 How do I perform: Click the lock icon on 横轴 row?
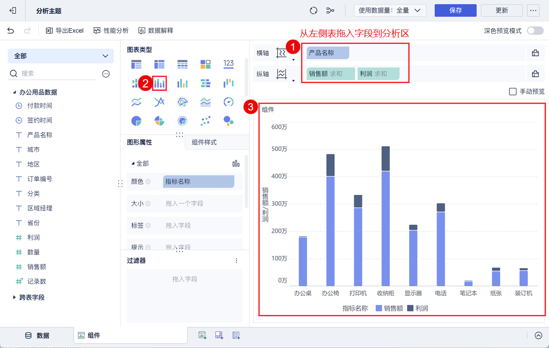tap(535, 53)
